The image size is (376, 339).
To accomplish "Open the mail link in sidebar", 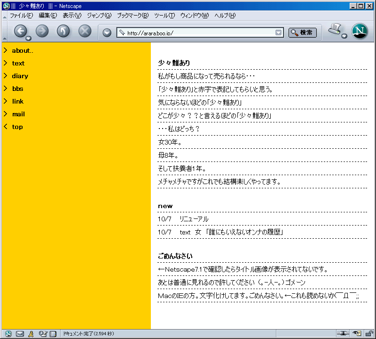I will coord(18,114).
